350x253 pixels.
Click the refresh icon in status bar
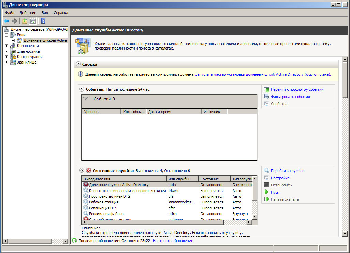pyautogui.click(x=74, y=241)
